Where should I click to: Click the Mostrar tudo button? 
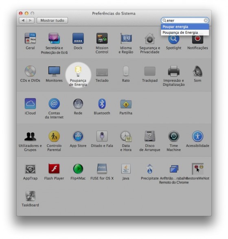[52, 20]
